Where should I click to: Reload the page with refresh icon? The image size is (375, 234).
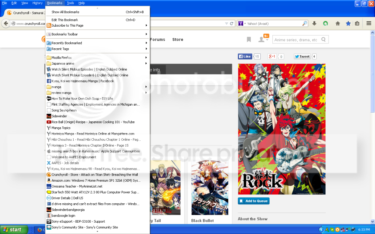tap(231, 23)
